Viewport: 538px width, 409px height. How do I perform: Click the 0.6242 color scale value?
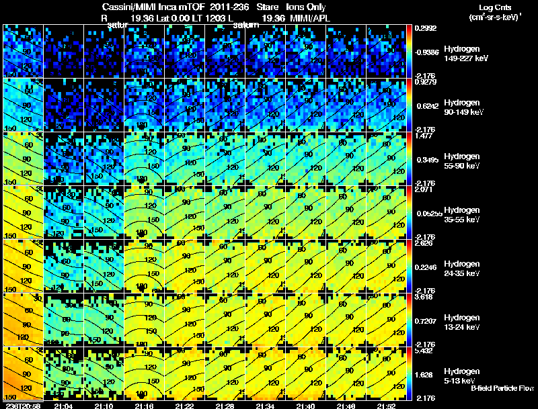coord(428,106)
